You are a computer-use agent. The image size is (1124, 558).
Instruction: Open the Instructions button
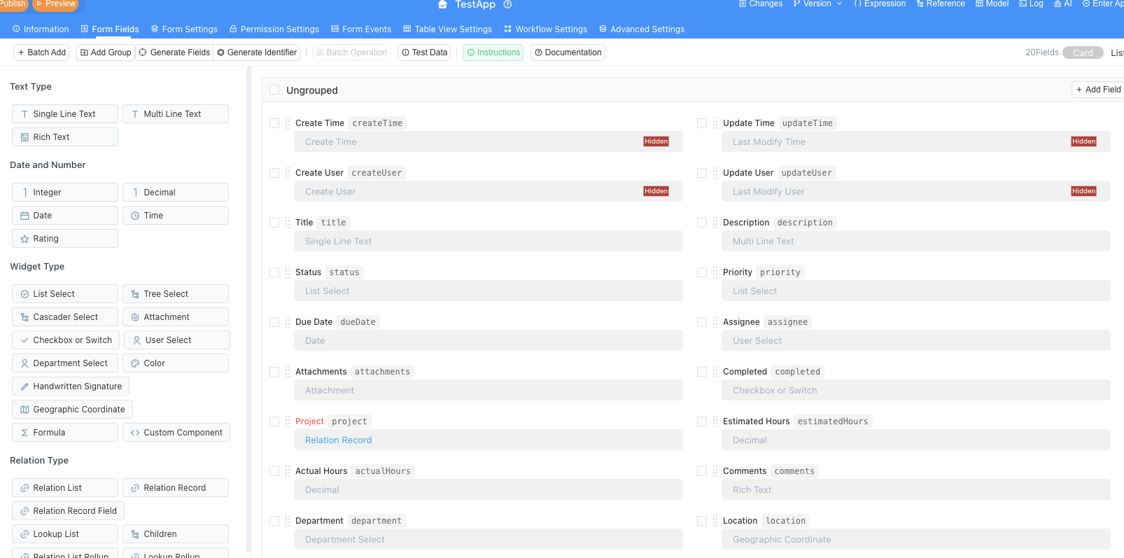tap(493, 53)
